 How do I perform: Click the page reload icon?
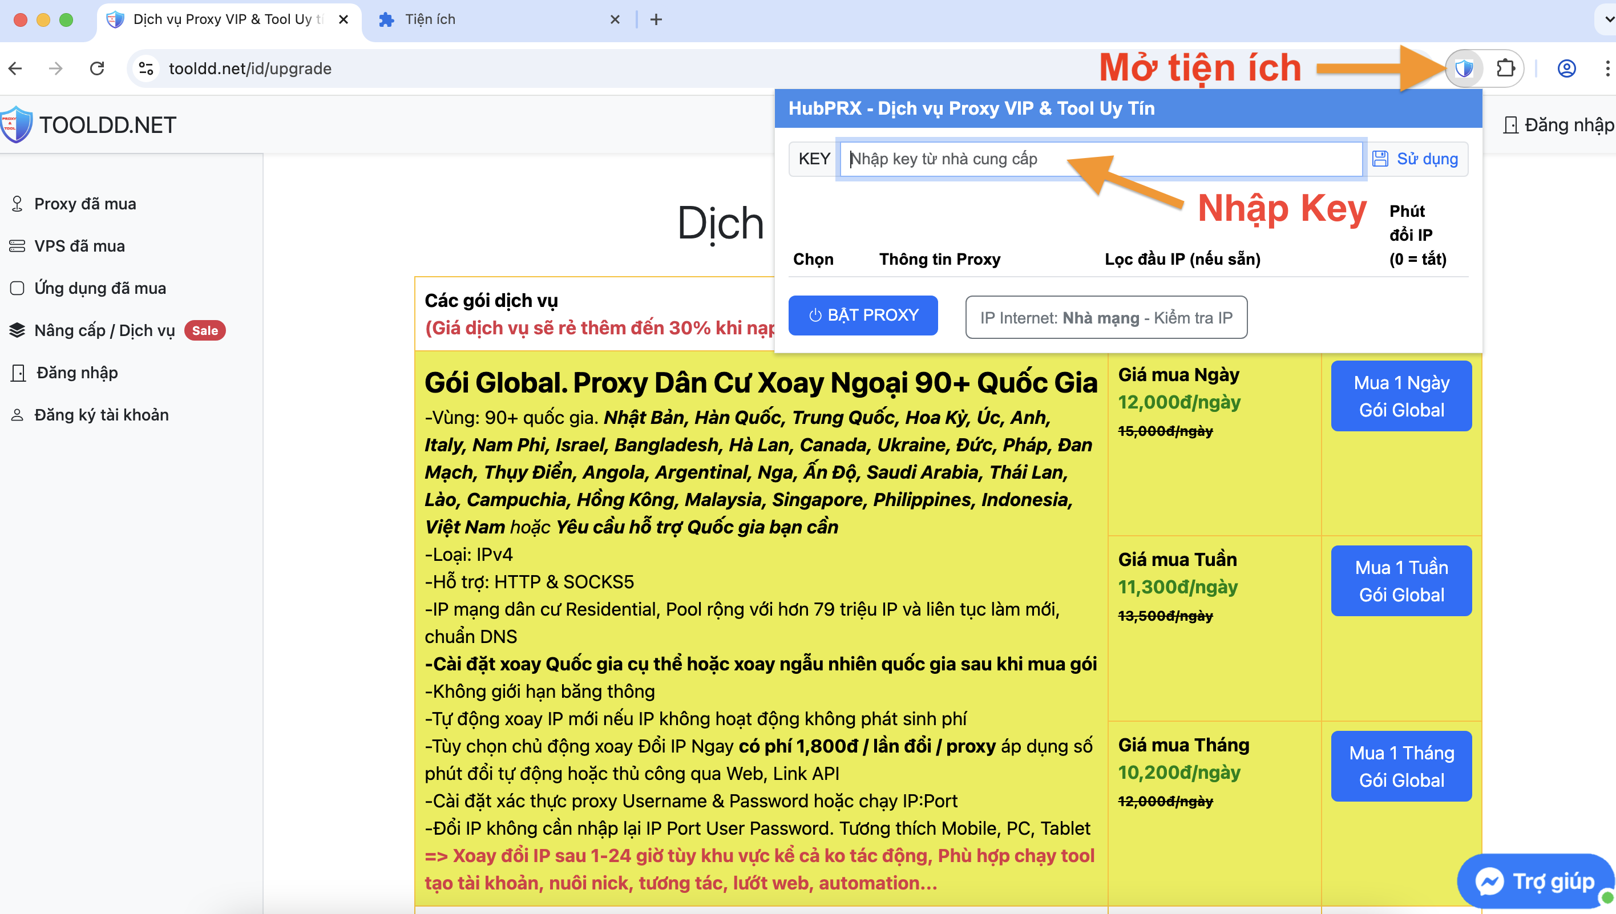[x=96, y=68]
